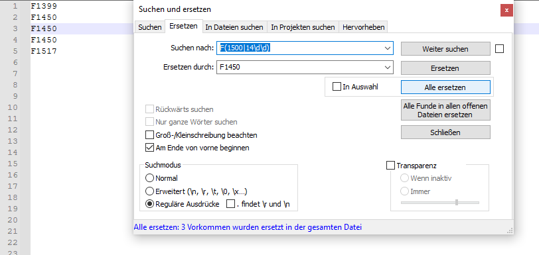Enable Groß-/Kleinschreibung beachten option
This screenshot has height=255, width=539.
[149, 135]
